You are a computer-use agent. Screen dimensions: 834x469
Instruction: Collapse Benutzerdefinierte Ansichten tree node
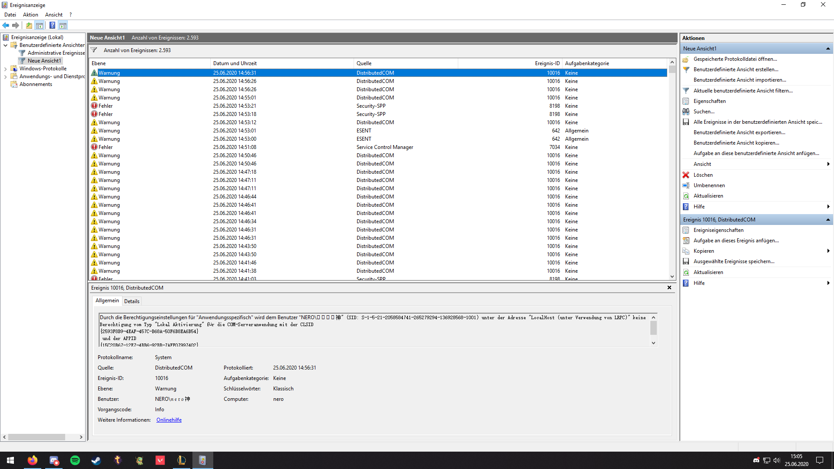(x=5, y=45)
